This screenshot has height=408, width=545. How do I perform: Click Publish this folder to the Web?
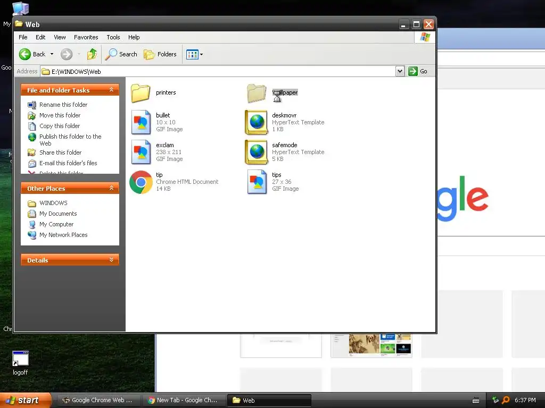[70, 140]
